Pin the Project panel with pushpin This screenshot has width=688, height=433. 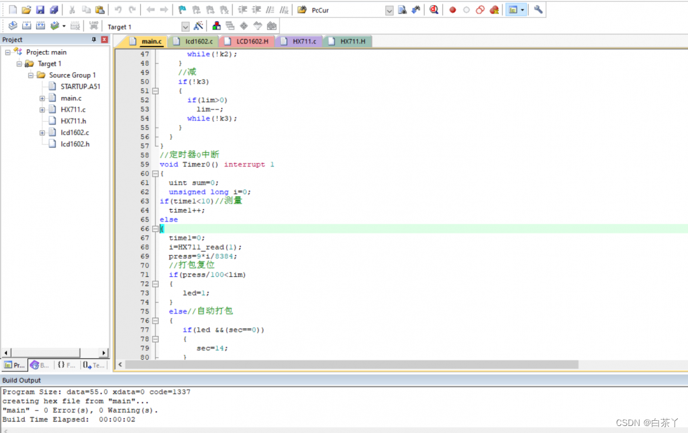[94, 40]
